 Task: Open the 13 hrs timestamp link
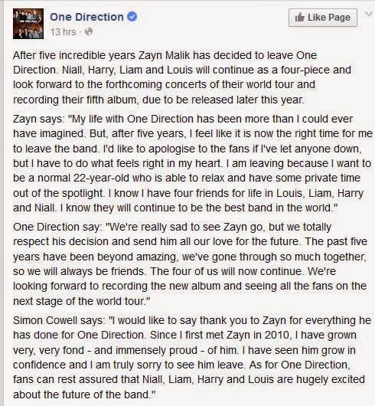pos(64,32)
